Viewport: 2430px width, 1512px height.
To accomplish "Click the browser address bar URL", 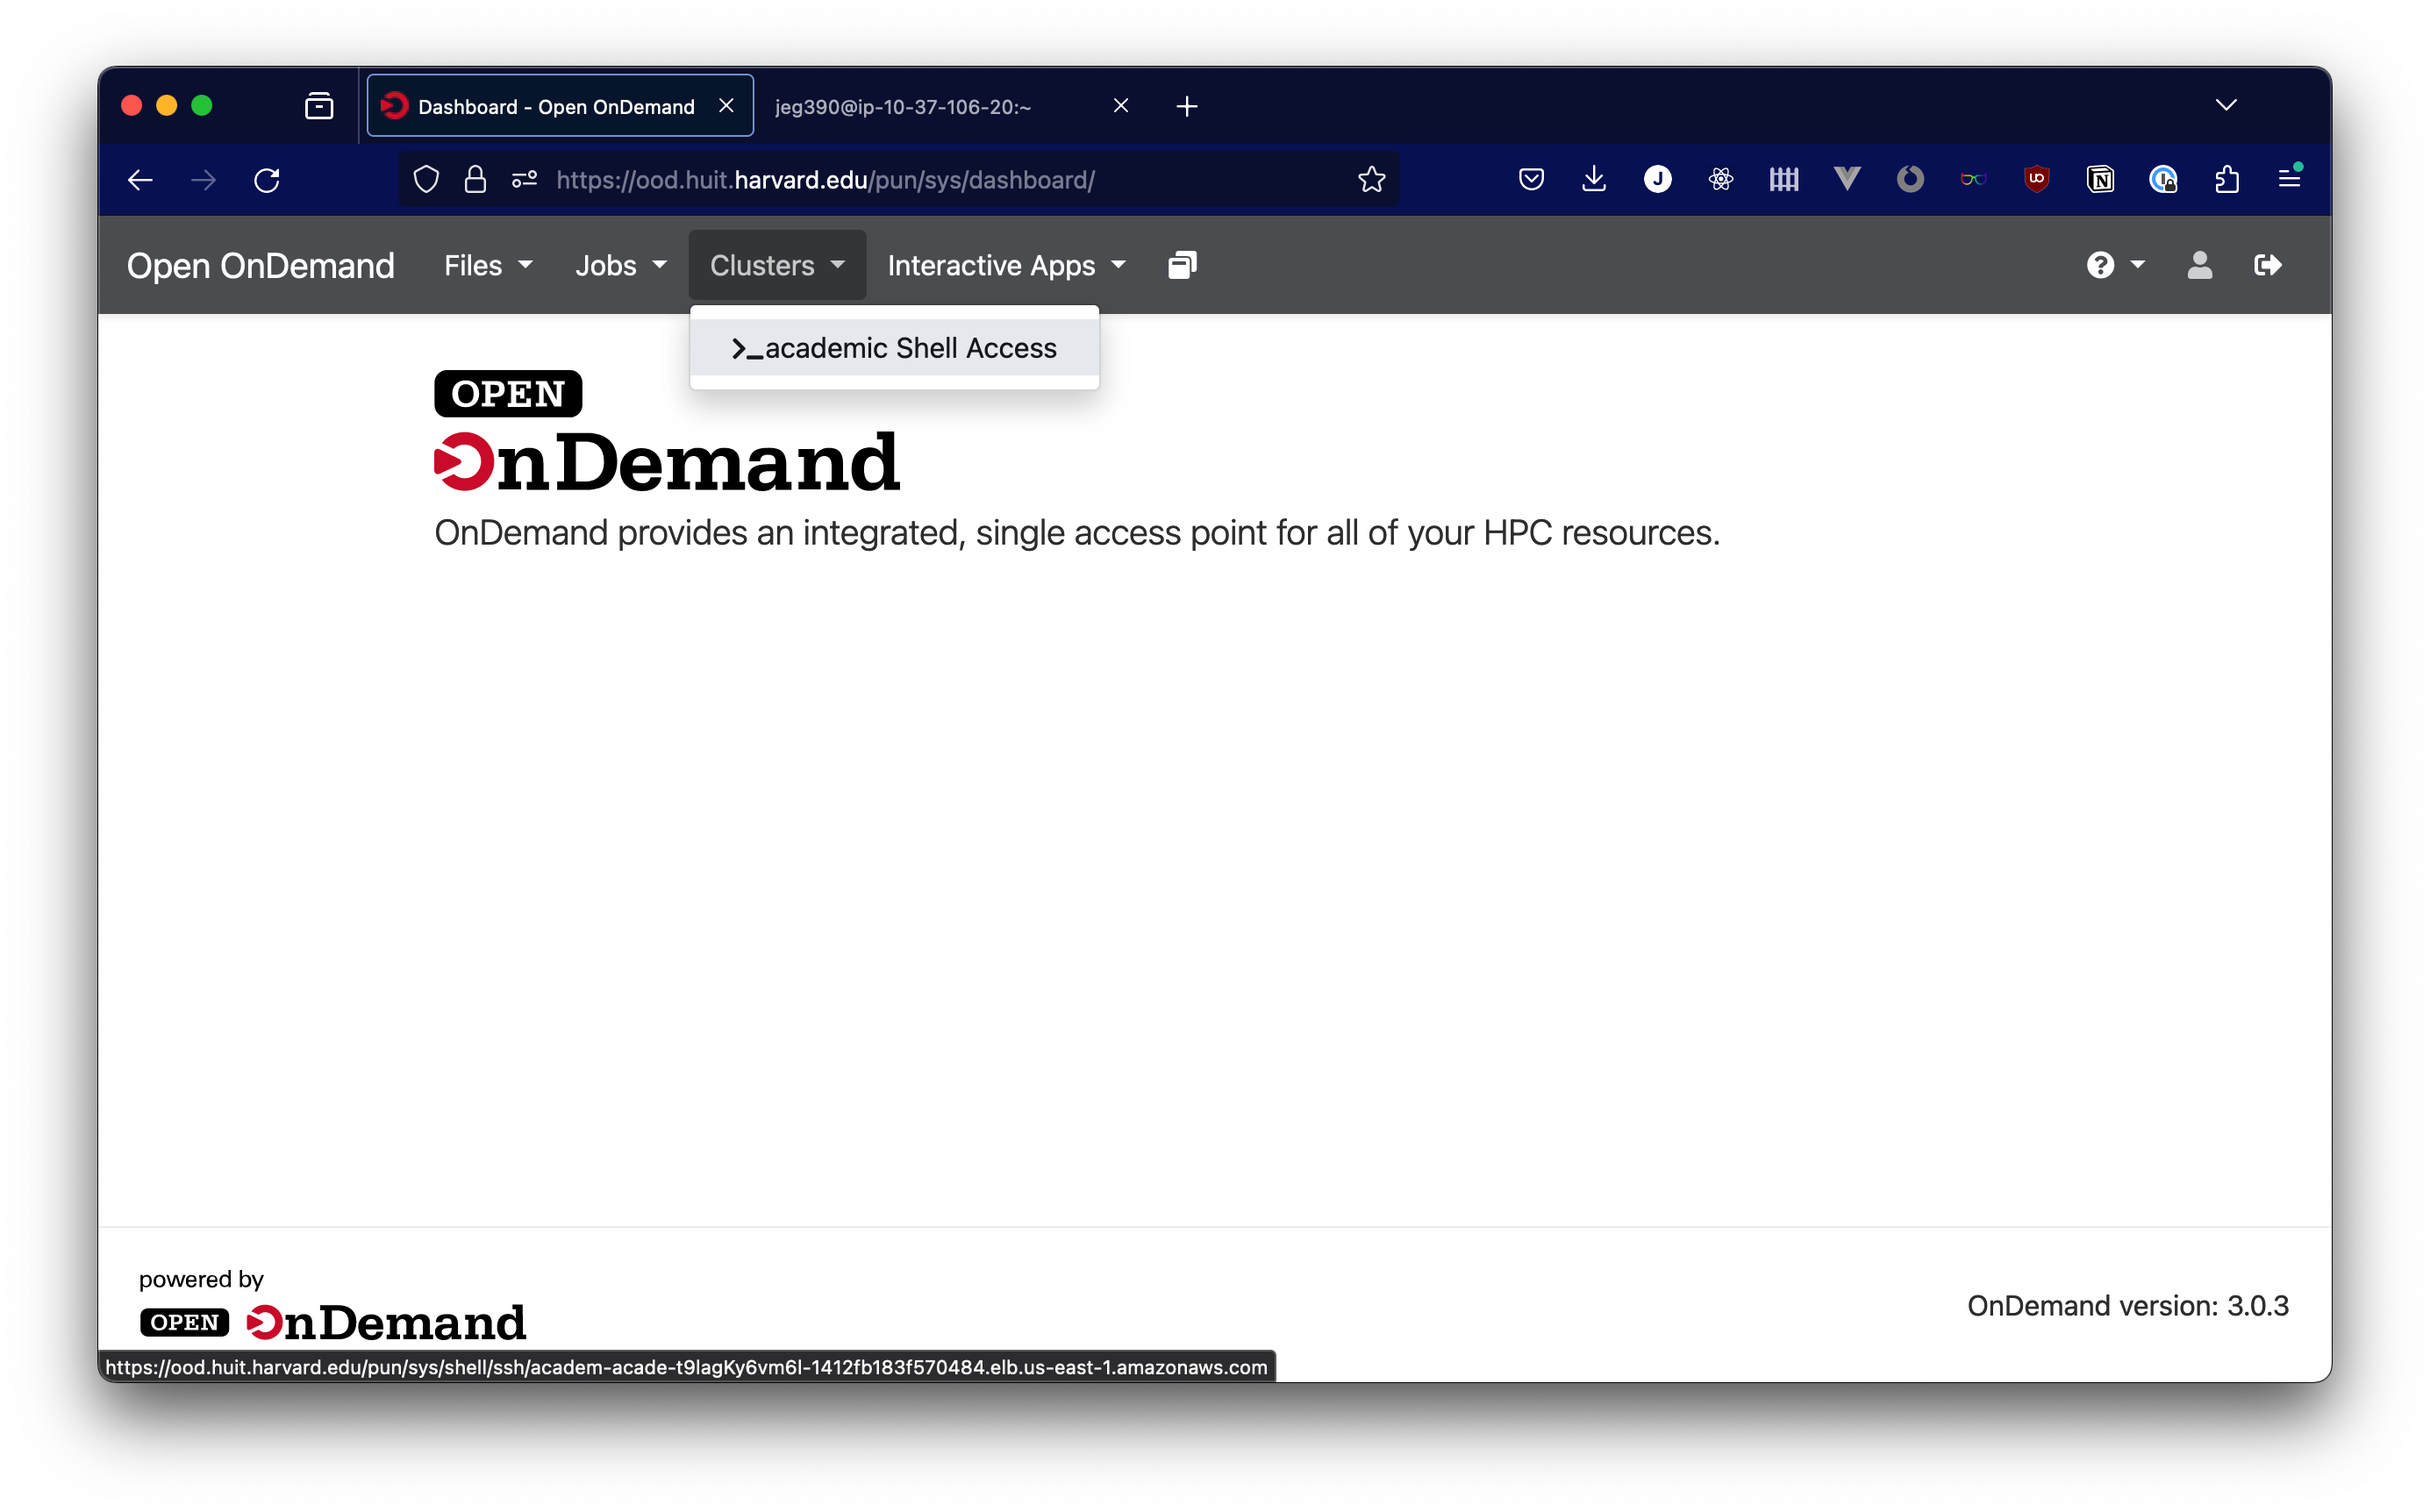I will [x=824, y=180].
